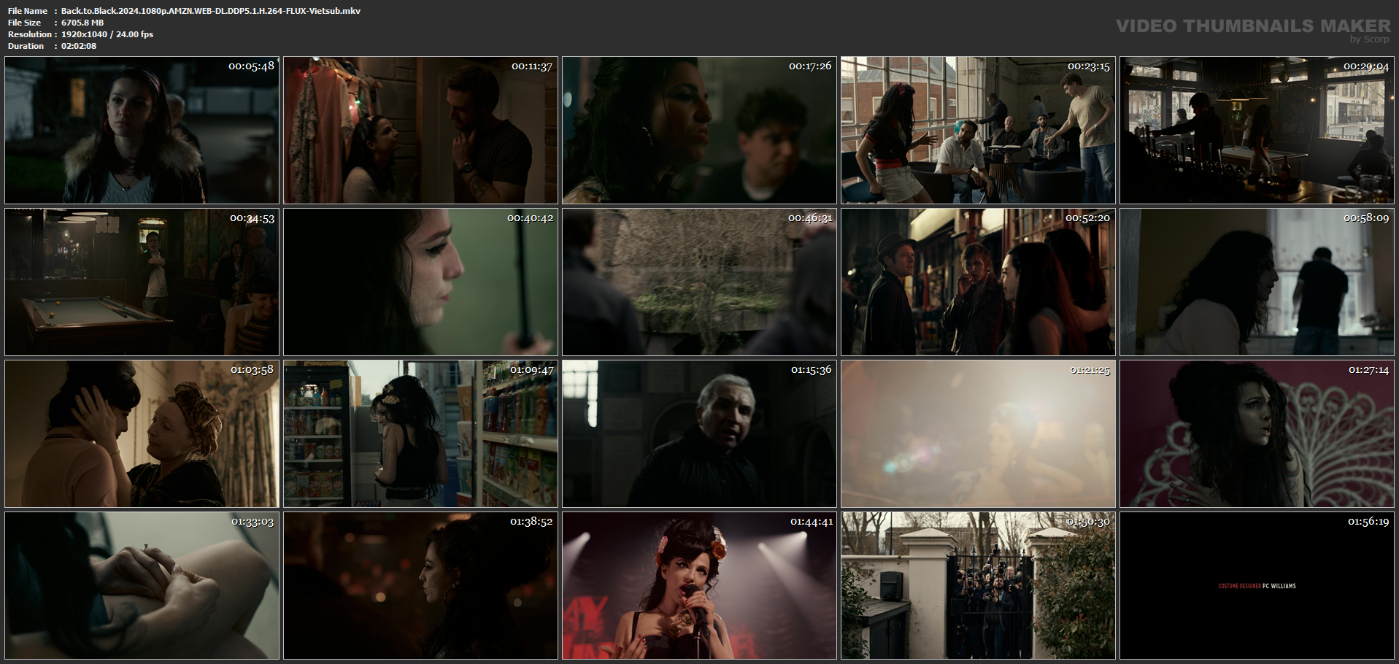Open the thumbnail at 00:46:31

click(699, 282)
